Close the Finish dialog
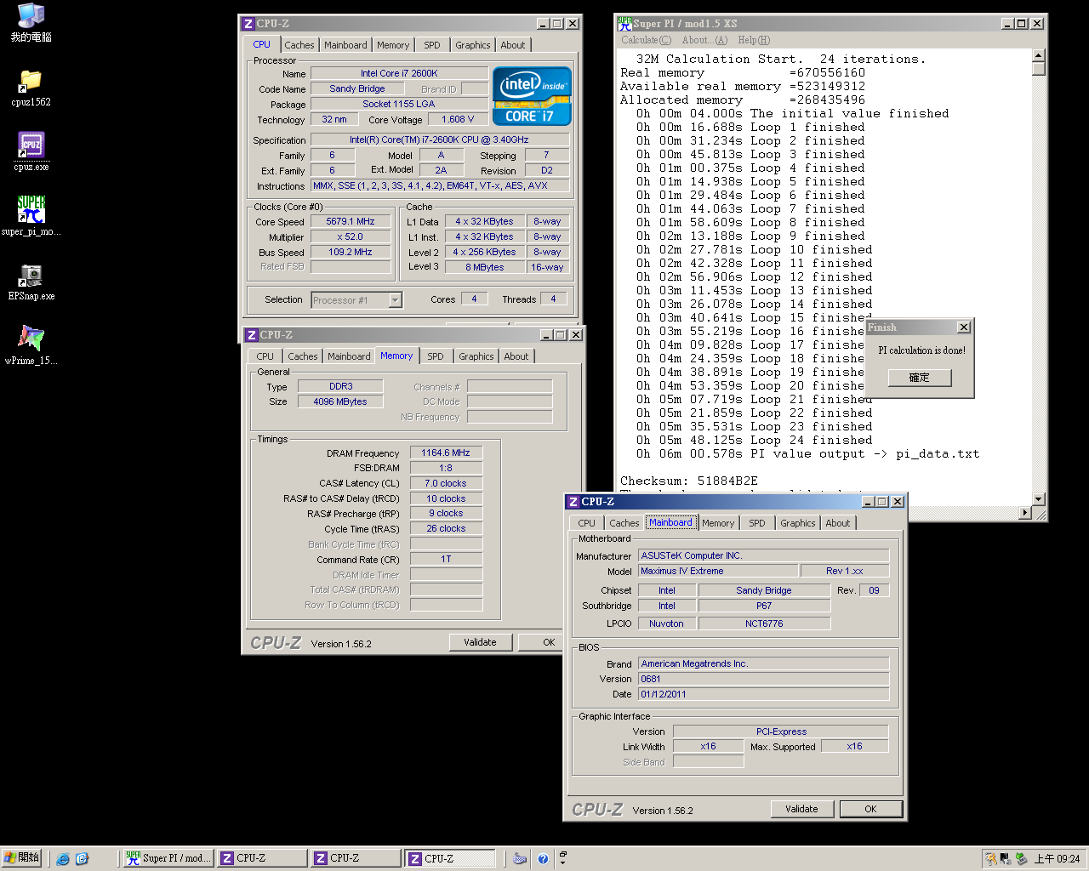 click(964, 327)
